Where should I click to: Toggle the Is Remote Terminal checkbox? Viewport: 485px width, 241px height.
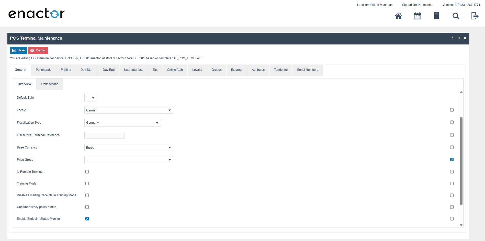pyautogui.click(x=87, y=172)
